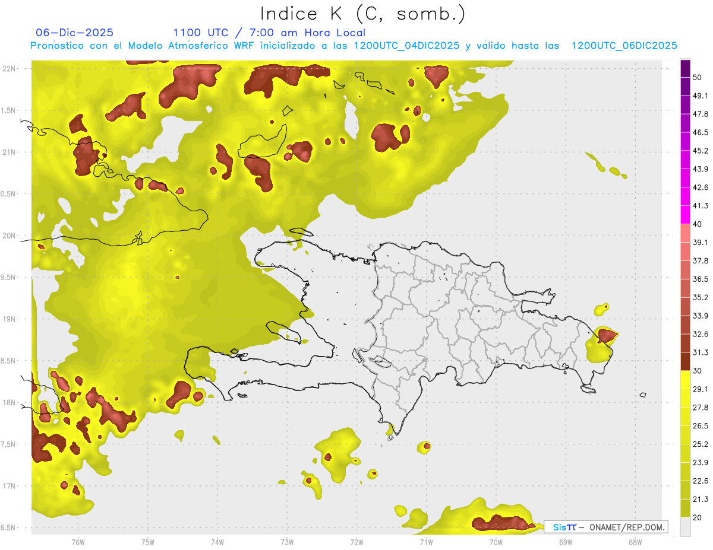Click the title "Indice K (C, somb.)"
713x550 pixels.
click(x=363, y=14)
